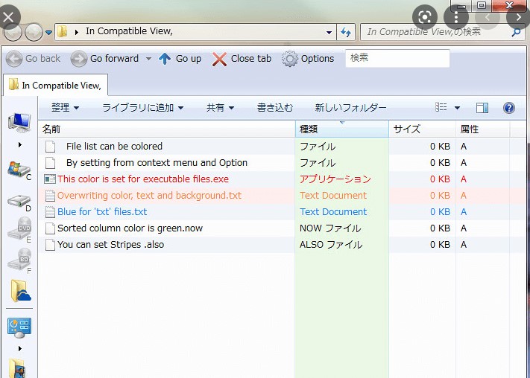Click 書き込む in the command bar
Image resolution: width=530 pixels, height=378 pixels.
pos(275,108)
